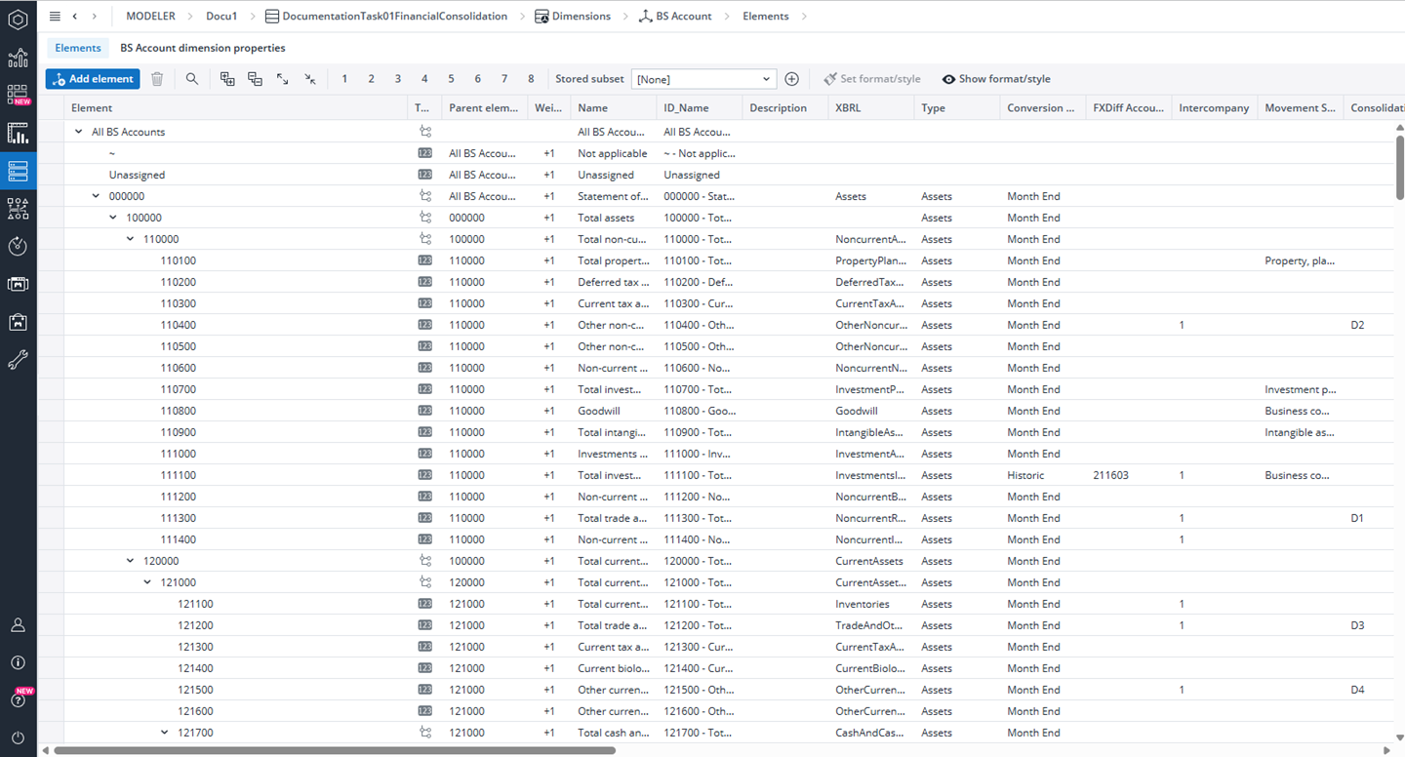The image size is (1405, 757).
Task: Add a stored subset with plus icon
Action: (x=792, y=79)
